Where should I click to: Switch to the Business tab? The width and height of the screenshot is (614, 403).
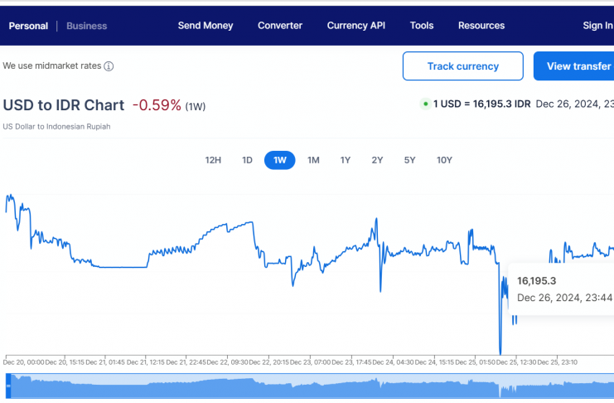[87, 26]
